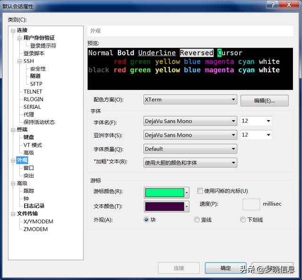302x280 pixels.
Task: Collapse the 文件传输 tree node
Action: (x=13, y=214)
